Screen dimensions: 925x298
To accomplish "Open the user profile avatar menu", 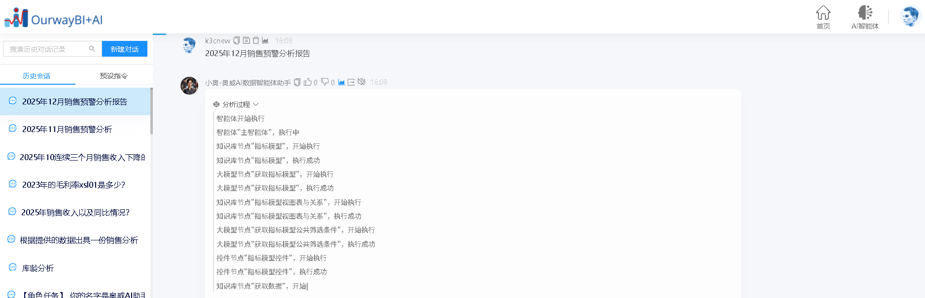I will pyautogui.click(x=910, y=17).
